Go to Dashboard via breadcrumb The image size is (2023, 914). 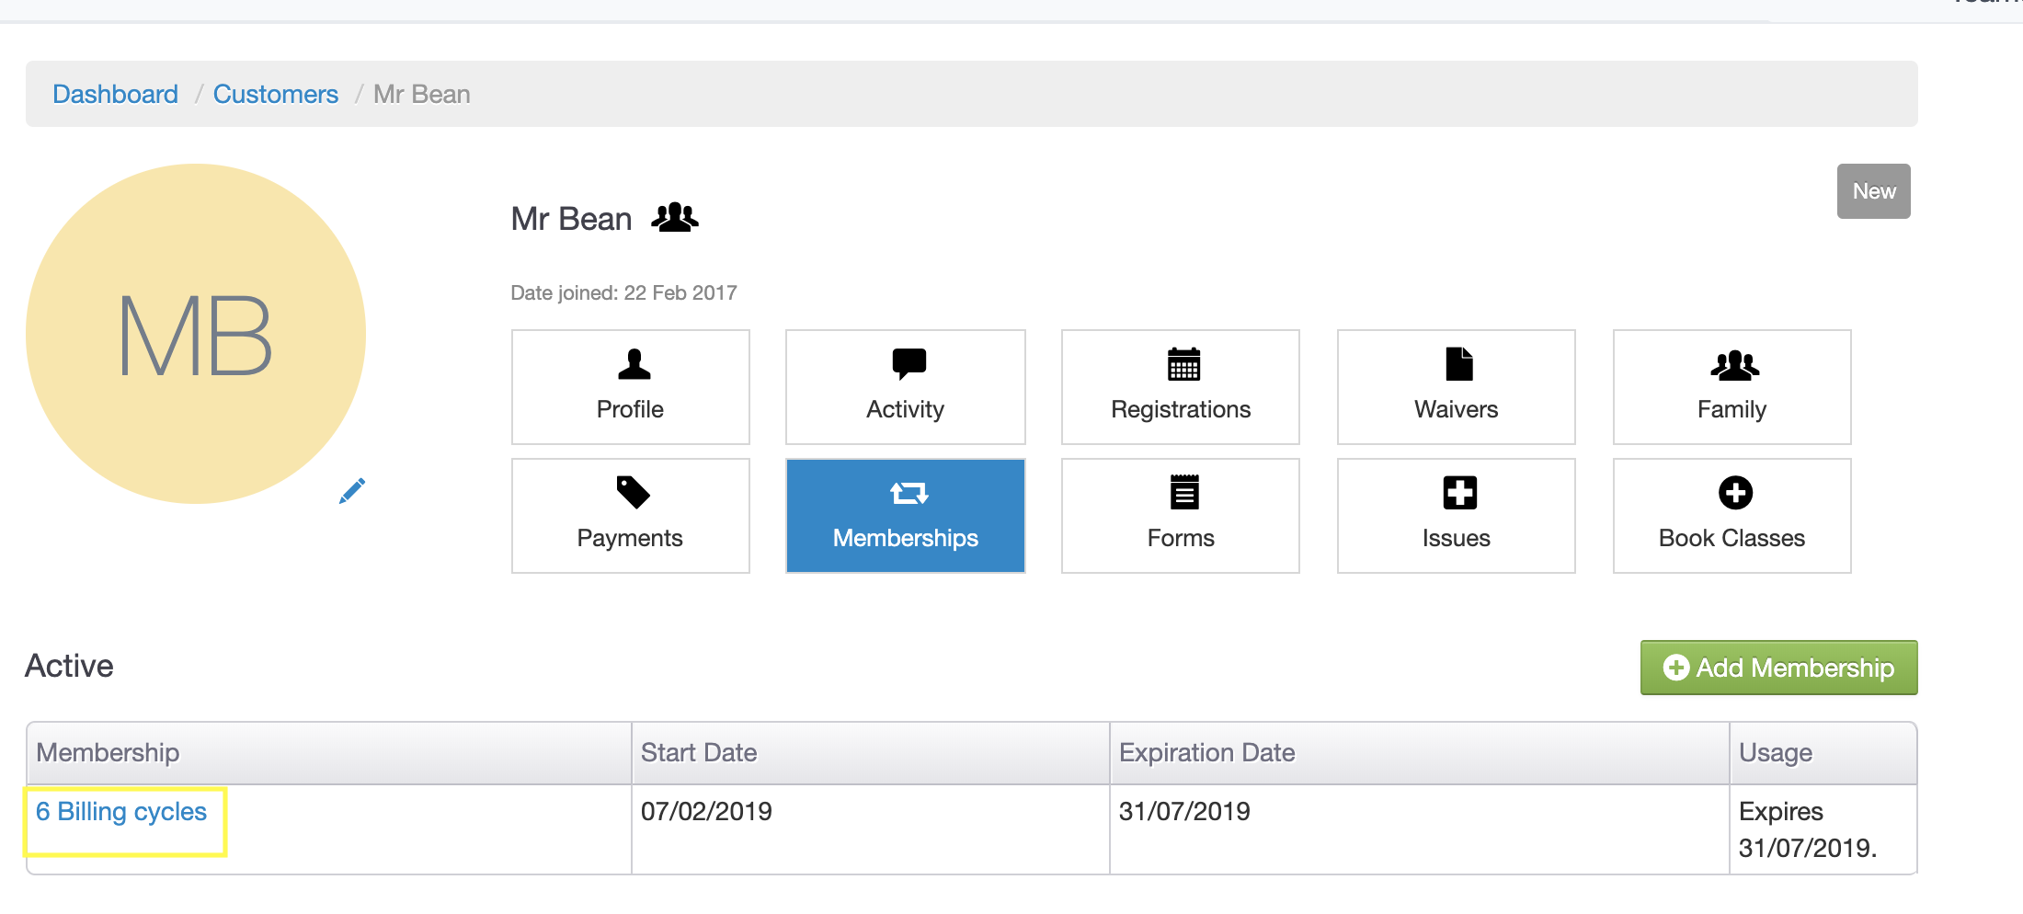[115, 94]
